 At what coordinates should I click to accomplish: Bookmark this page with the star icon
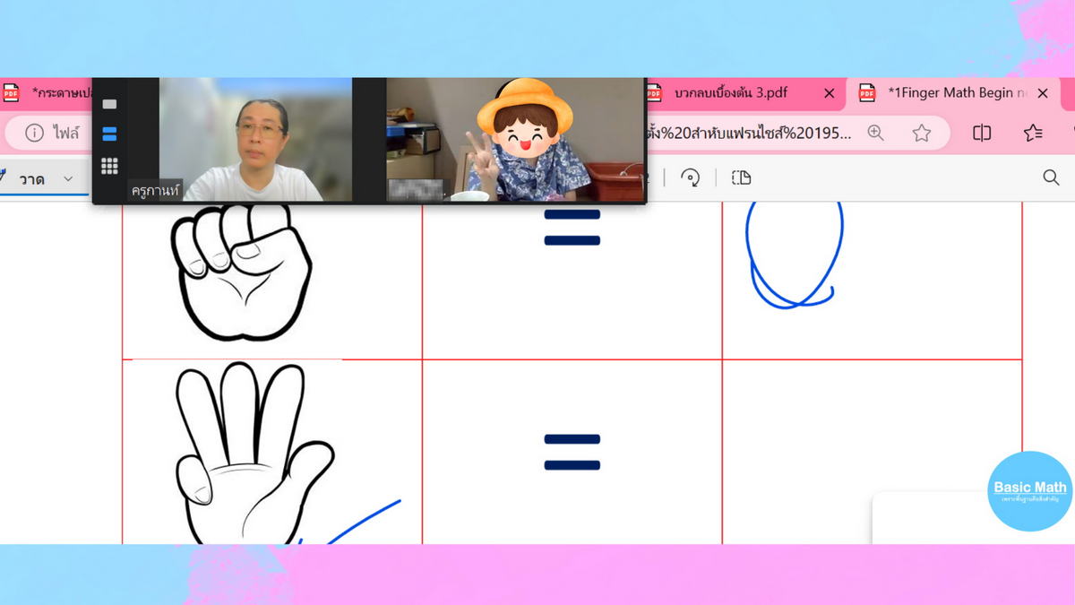tap(921, 133)
